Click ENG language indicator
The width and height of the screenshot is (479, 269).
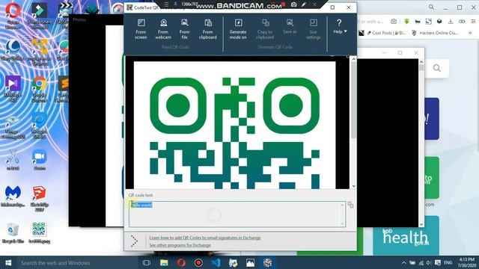(448, 262)
